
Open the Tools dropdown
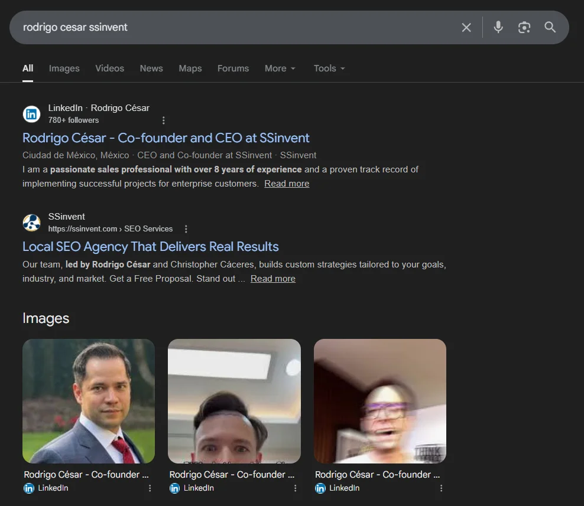click(329, 68)
